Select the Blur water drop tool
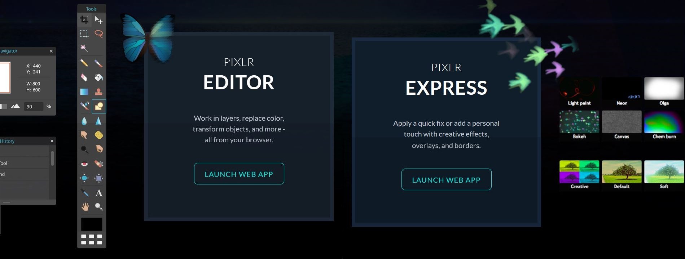The height and width of the screenshot is (259, 685). pos(84,121)
